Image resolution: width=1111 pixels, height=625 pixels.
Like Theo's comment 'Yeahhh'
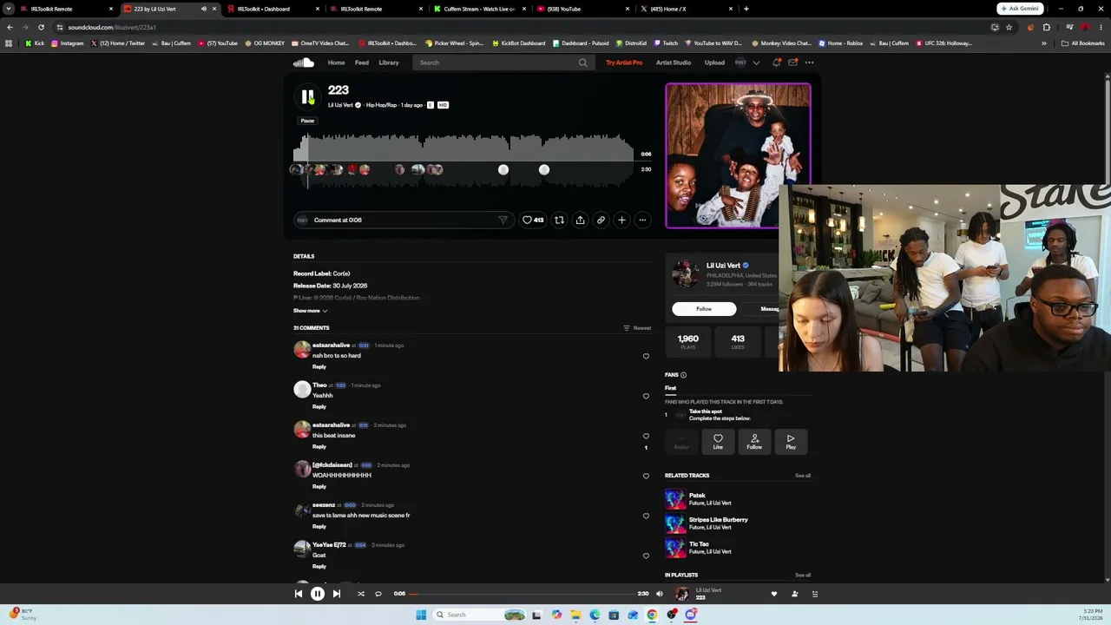pyautogui.click(x=646, y=396)
